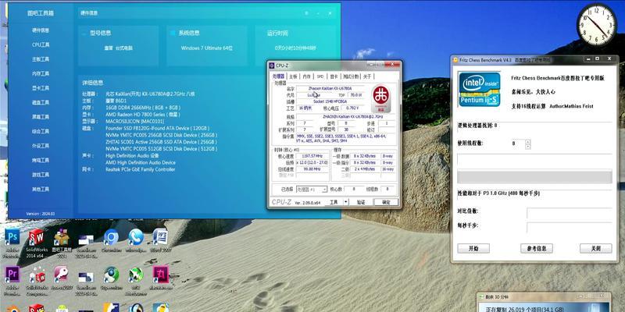Switch to SPD tab in CPU-Z
The image size is (625, 312).
tap(320, 76)
